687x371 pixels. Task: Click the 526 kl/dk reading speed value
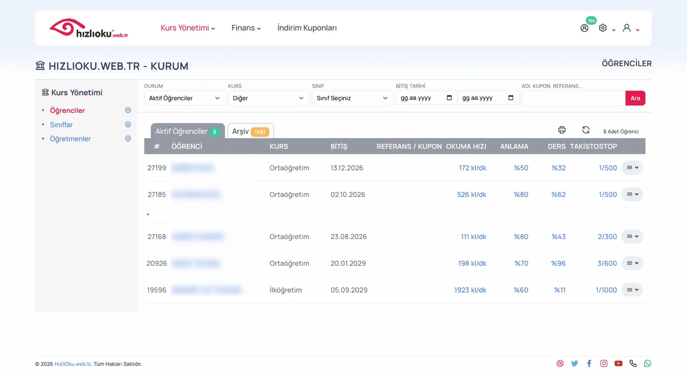pos(472,195)
